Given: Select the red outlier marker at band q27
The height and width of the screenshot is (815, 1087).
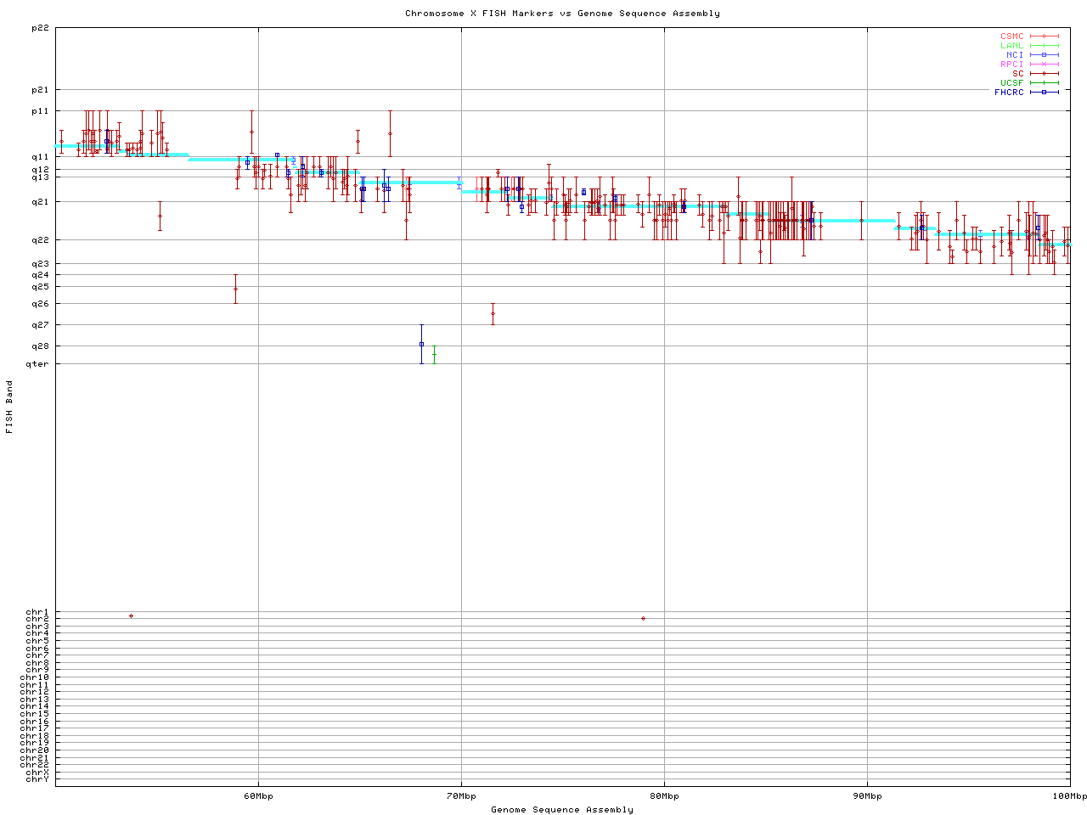Looking at the screenshot, I should tap(493, 313).
